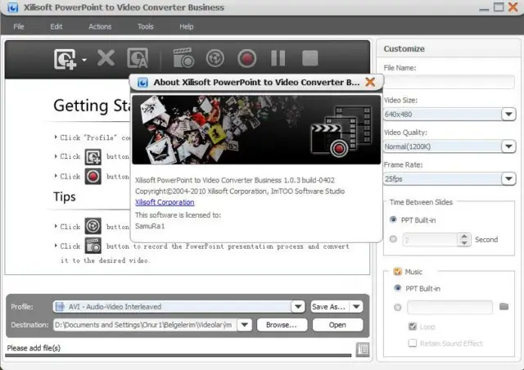Select PPT Built-in under Time Between Slides
The width and height of the screenshot is (524, 370).
pyautogui.click(x=393, y=219)
